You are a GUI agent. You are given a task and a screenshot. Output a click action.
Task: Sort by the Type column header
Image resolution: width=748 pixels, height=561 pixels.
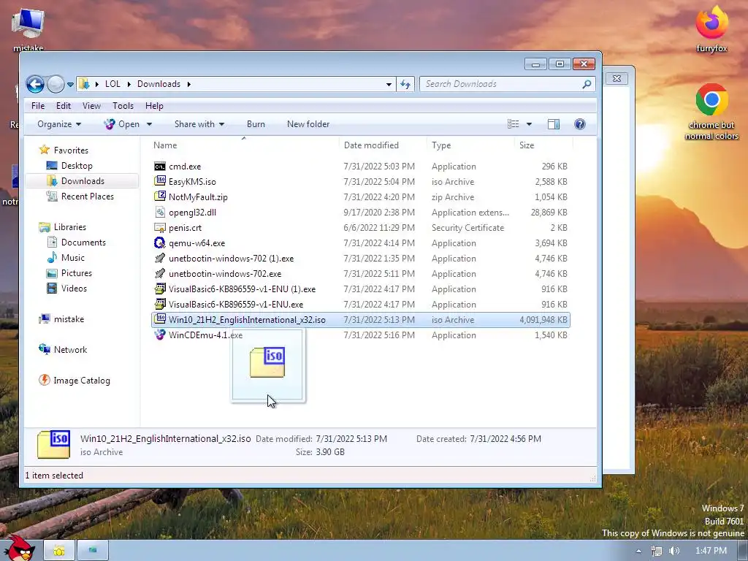tap(441, 145)
